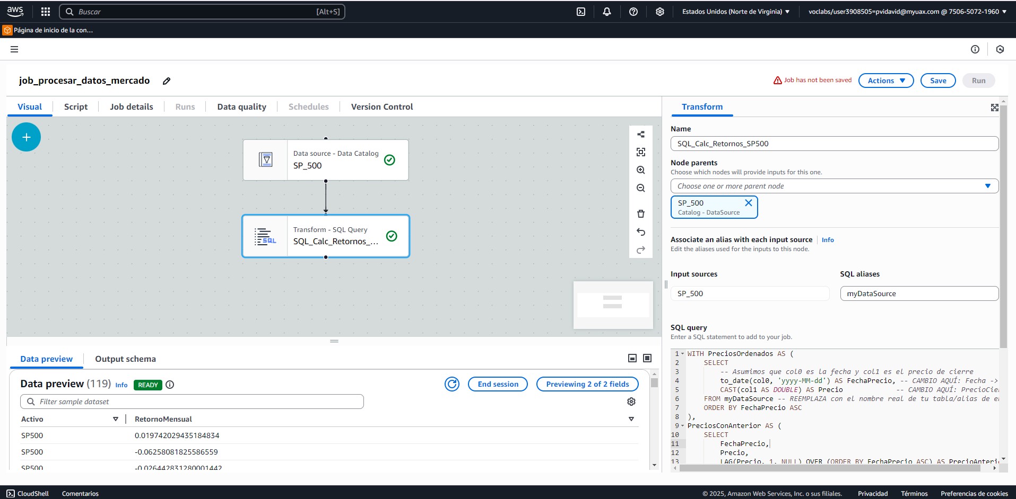The height and width of the screenshot is (499, 1016).
Task: Switch preview panel to half-height layout
Action: coord(632,359)
